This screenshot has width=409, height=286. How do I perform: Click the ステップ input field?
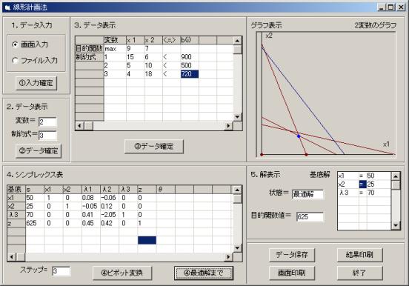pyautogui.click(x=61, y=271)
